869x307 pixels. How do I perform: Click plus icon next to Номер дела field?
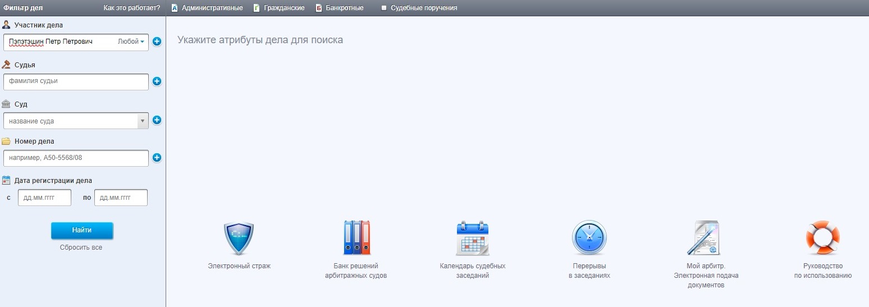tap(157, 158)
